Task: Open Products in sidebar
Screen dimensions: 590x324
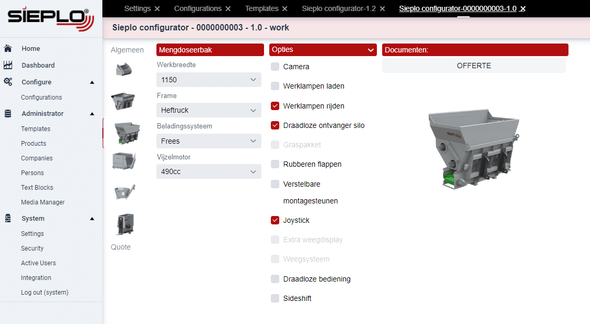Action: point(34,143)
